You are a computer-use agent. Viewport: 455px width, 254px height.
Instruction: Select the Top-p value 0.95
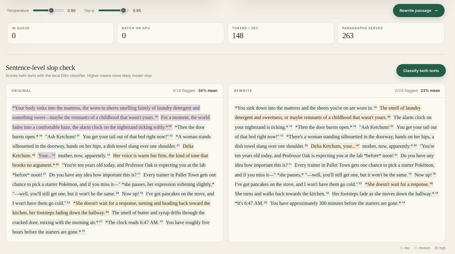tap(137, 11)
